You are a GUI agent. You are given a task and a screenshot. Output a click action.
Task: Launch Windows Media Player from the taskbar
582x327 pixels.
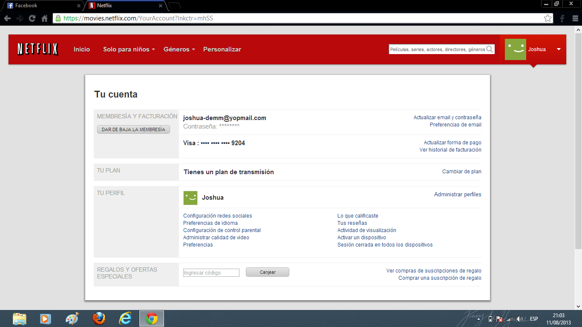[x=44, y=318]
